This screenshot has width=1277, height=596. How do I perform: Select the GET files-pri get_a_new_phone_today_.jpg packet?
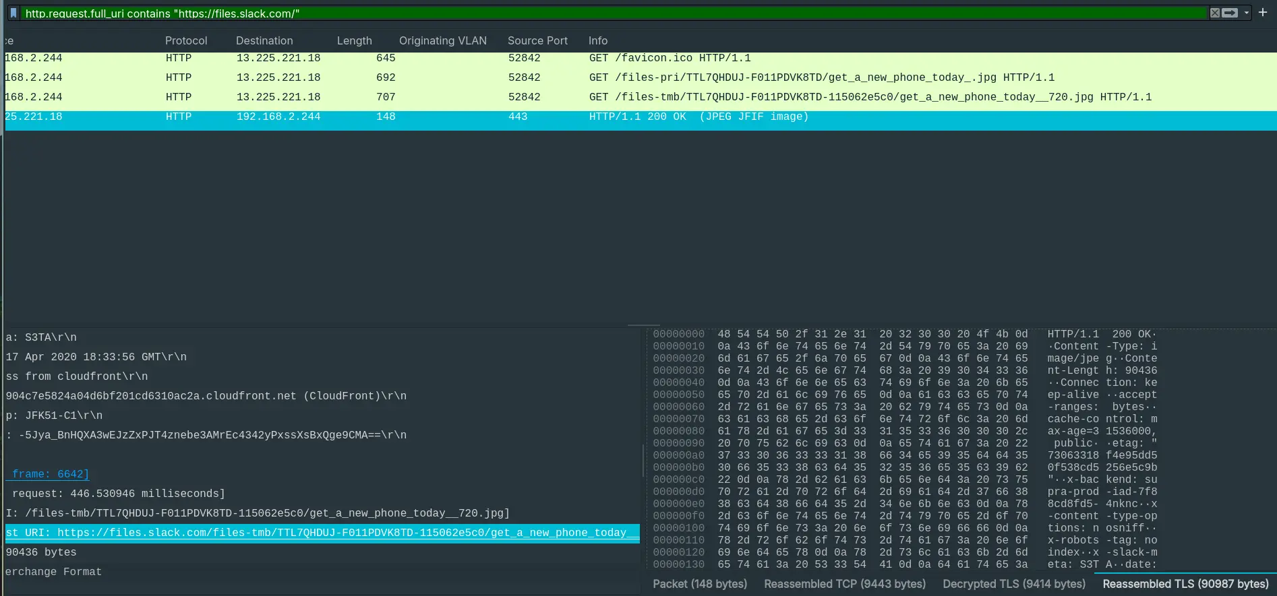tap(821, 77)
